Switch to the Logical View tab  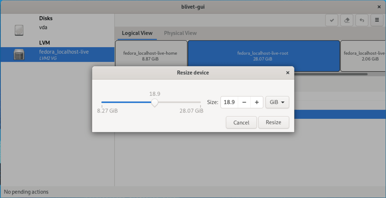pos(137,33)
